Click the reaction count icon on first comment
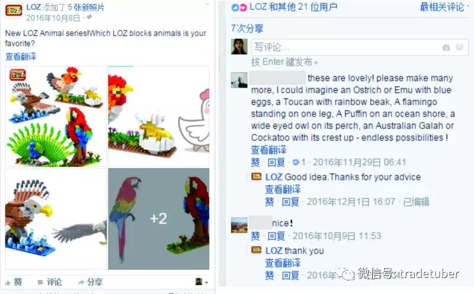 (x=299, y=163)
